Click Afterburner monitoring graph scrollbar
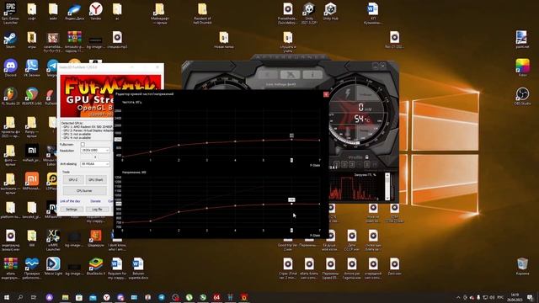This screenshot has height=303, width=539. pos(387,187)
